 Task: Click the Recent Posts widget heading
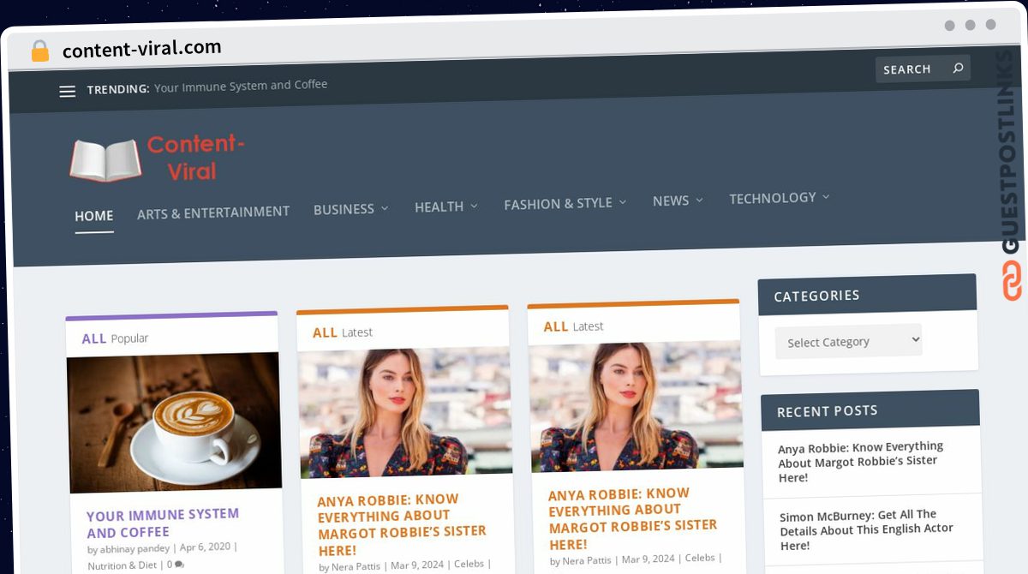[827, 411]
